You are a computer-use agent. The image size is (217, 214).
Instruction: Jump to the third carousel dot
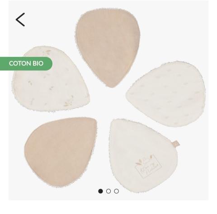point(116,191)
